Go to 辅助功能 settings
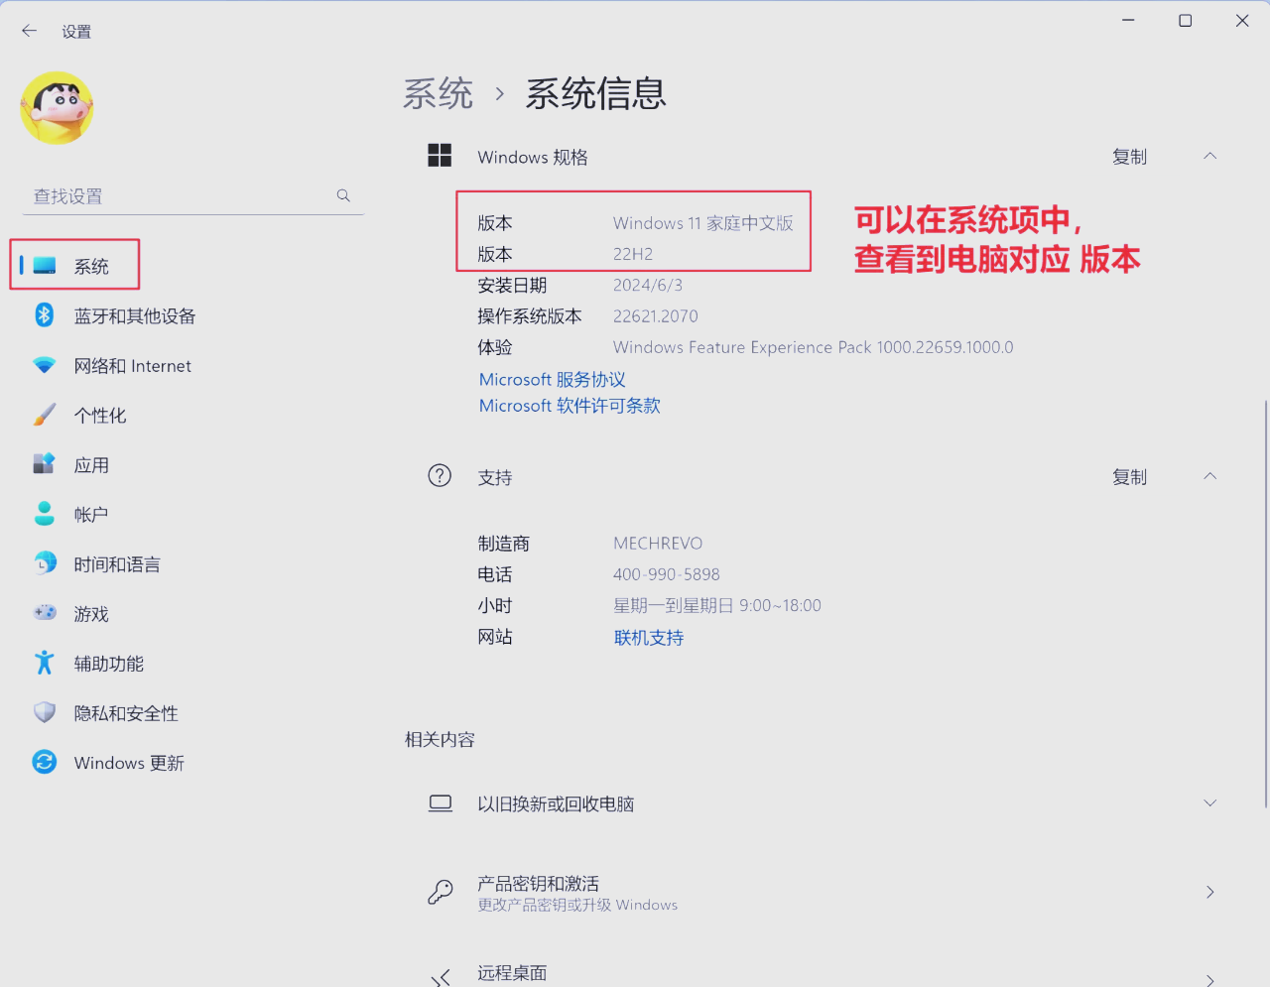The height and width of the screenshot is (987, 1270). pyautogui.click(x=109, y=664)
